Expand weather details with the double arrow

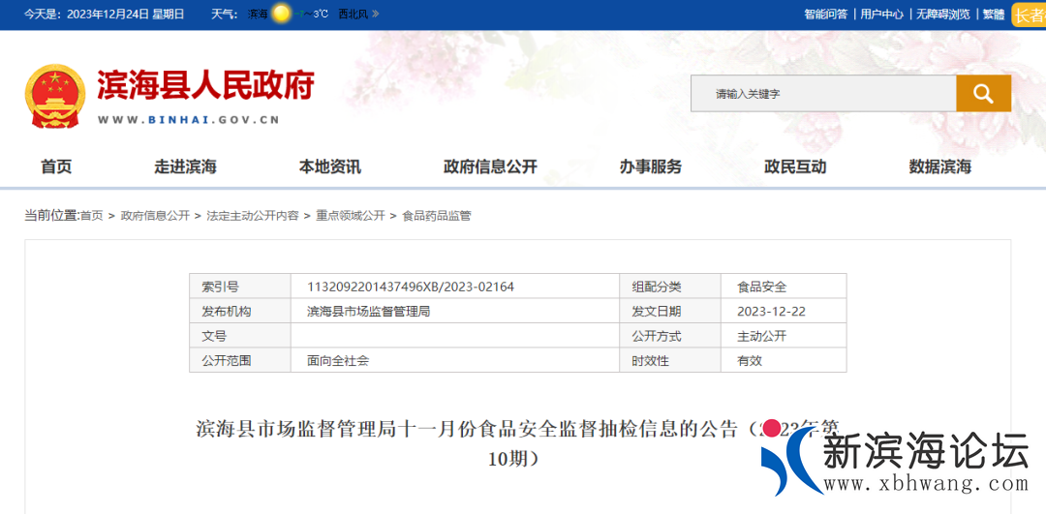[376, 15]
